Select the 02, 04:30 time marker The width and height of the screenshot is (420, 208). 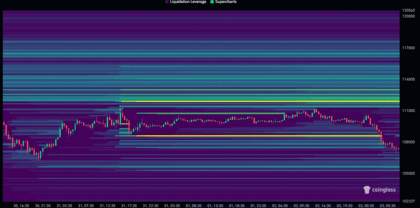pos(280,206)
